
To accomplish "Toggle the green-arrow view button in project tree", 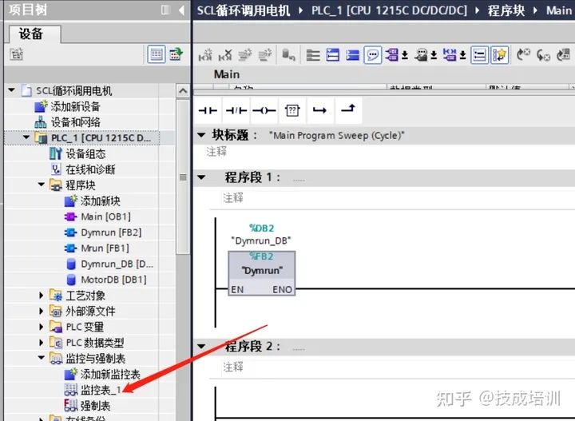I will point(176,54).
